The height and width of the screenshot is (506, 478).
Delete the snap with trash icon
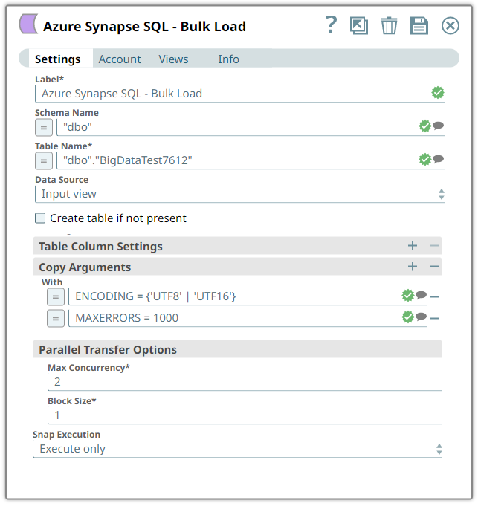coord(389,25)
